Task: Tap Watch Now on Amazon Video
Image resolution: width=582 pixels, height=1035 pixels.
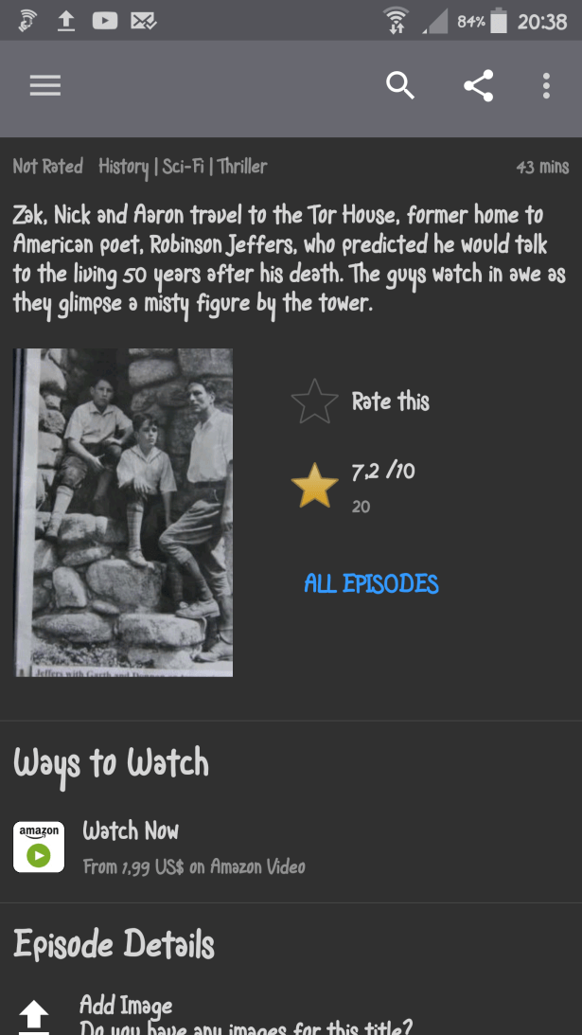Action: (131, 830)
